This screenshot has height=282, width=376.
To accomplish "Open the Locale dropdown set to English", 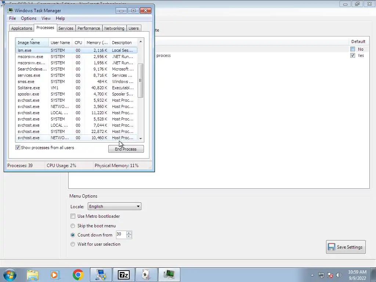I will coord(115,206).
